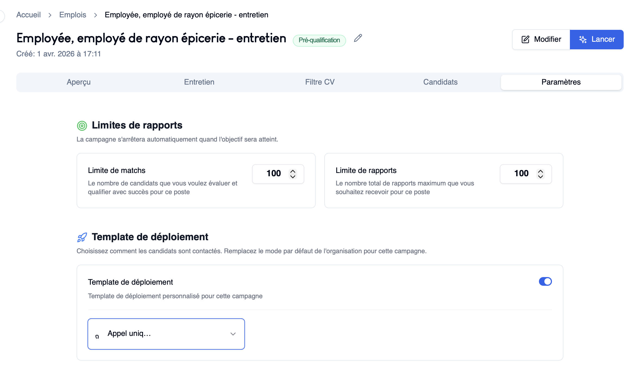Click the pencil icon to rename the campaign
Viewport: 634px width, 366px height.
358,38
